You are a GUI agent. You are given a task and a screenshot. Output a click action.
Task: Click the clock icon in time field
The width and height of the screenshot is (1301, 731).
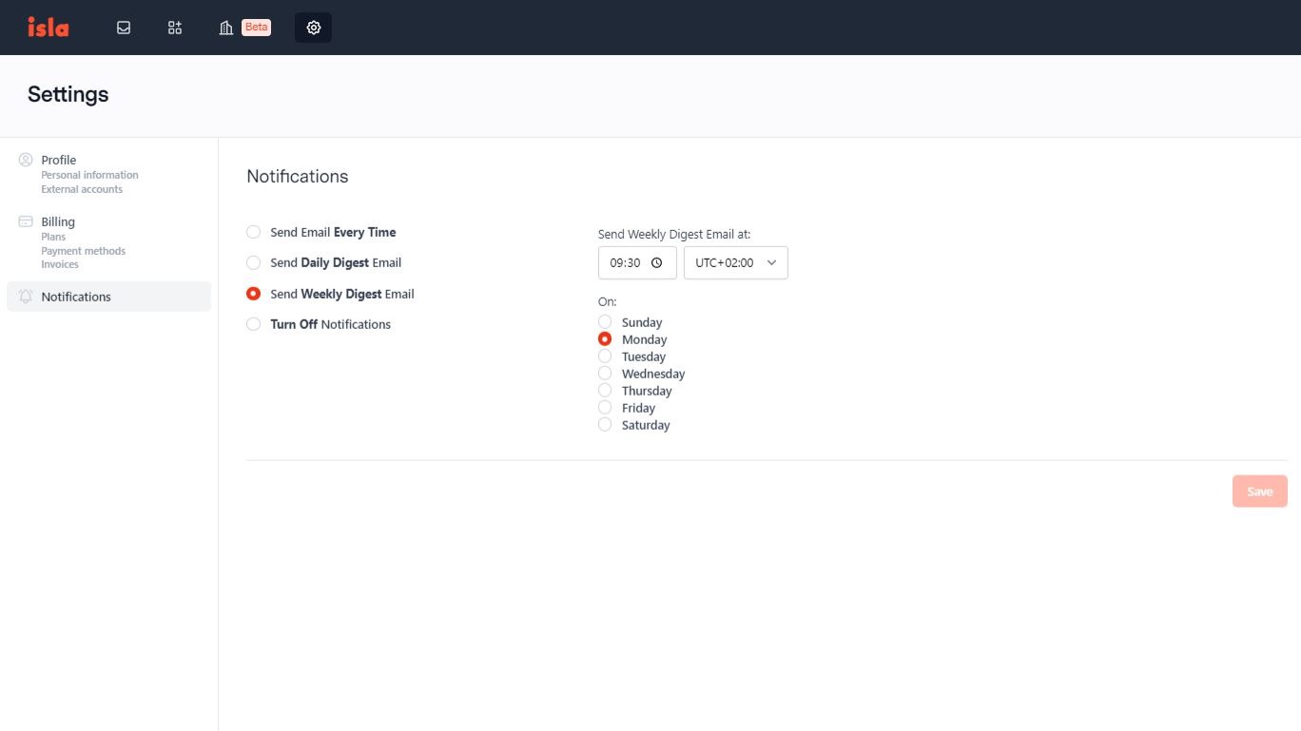pyautogui.click(x=656, y=263)
